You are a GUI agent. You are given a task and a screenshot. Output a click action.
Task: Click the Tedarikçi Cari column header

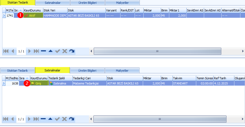pyautogui.click(x=89, y=78)
